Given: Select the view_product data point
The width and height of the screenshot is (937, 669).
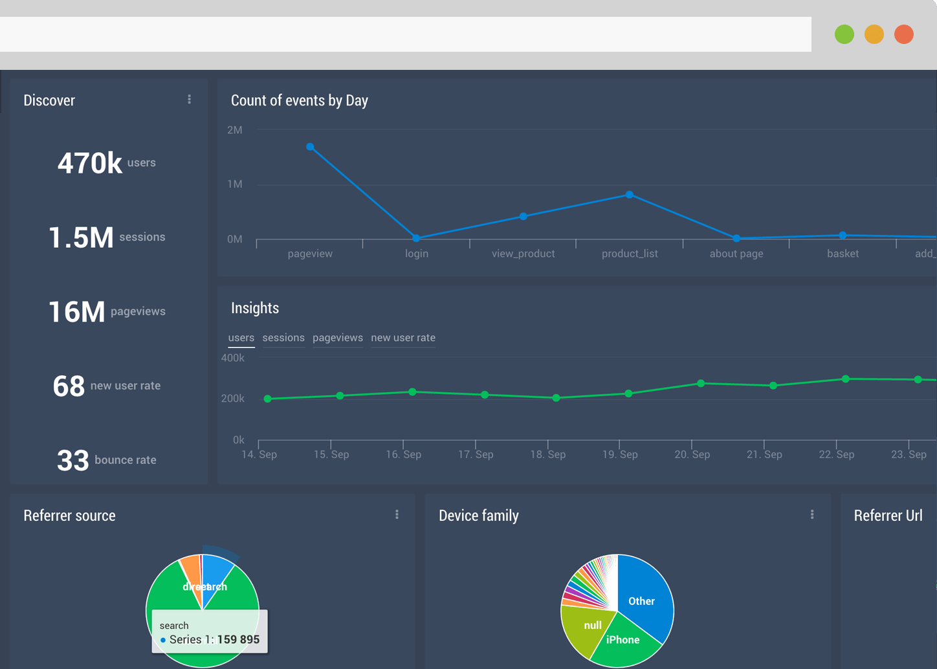Looking at the screenshot, I should [524, 216].
